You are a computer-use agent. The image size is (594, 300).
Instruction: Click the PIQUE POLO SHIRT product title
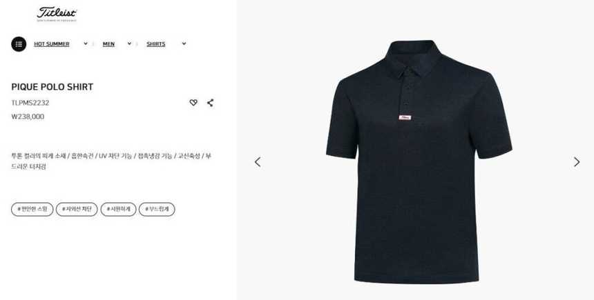click(x=52, y=87)
